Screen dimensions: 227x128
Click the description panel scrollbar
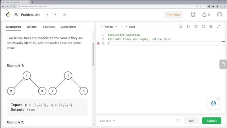coord(93,54)
